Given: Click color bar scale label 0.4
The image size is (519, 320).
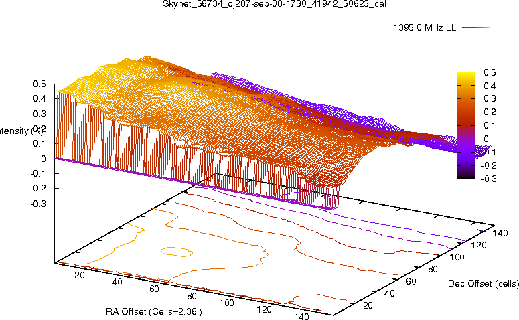Looking at the screenshot, I should (490, 86).
